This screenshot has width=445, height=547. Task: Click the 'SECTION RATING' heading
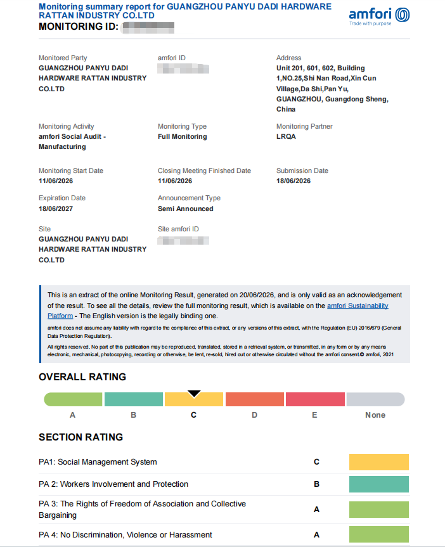(x=81, y=437)
